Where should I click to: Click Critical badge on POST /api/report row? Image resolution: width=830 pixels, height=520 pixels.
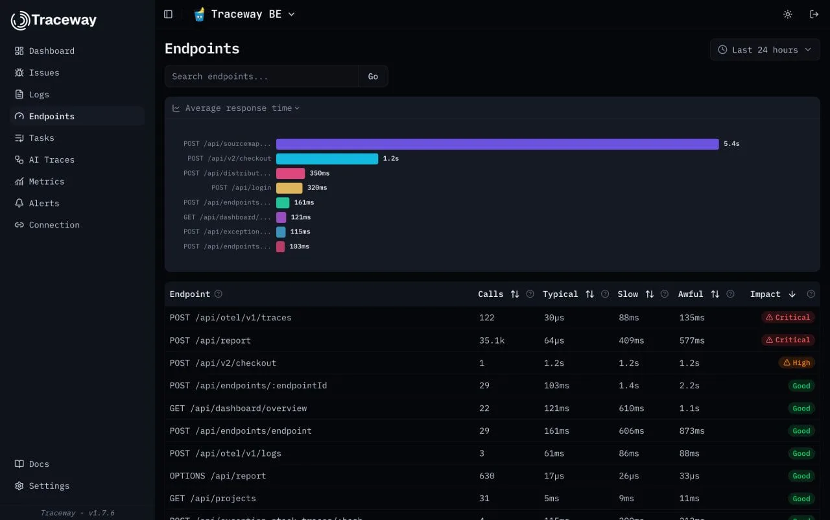[x=788, y=340]
